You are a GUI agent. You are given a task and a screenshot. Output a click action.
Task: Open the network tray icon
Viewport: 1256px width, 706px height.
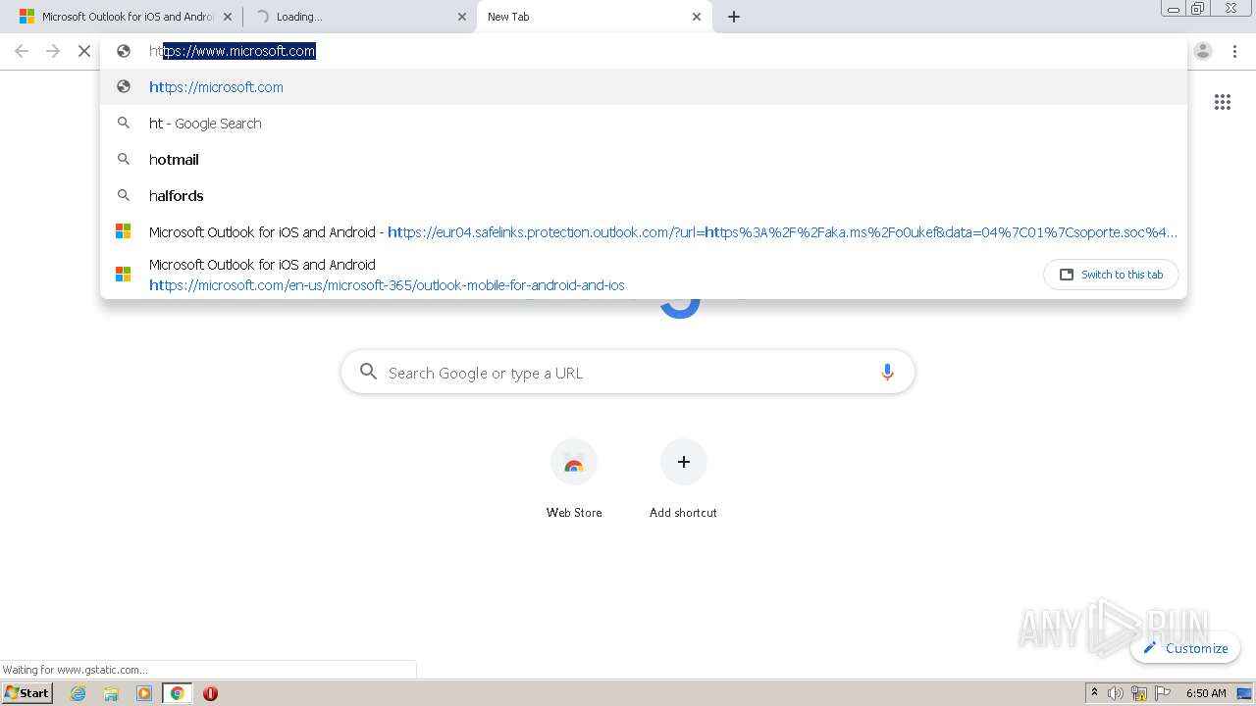1139,693
